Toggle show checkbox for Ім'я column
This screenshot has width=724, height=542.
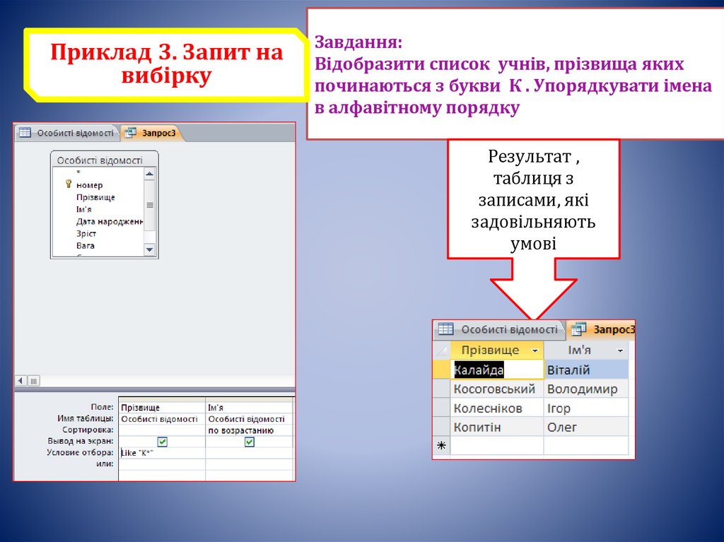pos(250,442)
